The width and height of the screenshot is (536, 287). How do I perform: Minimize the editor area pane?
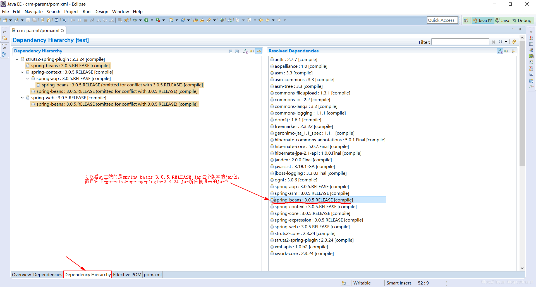[514, 29]
